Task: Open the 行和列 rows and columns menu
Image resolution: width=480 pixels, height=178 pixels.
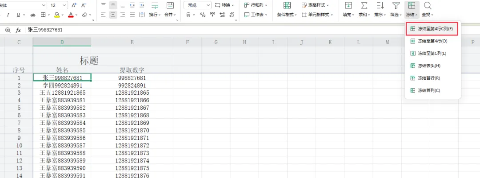Action: 256,5
